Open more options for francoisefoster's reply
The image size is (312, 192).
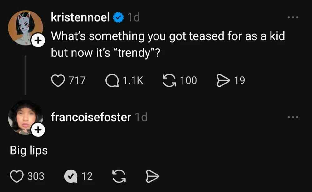(x=293, y=117)
